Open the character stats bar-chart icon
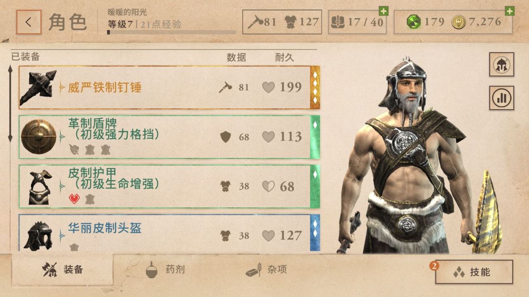The width and height of the screenshot is (529, 297). point(502,98)
